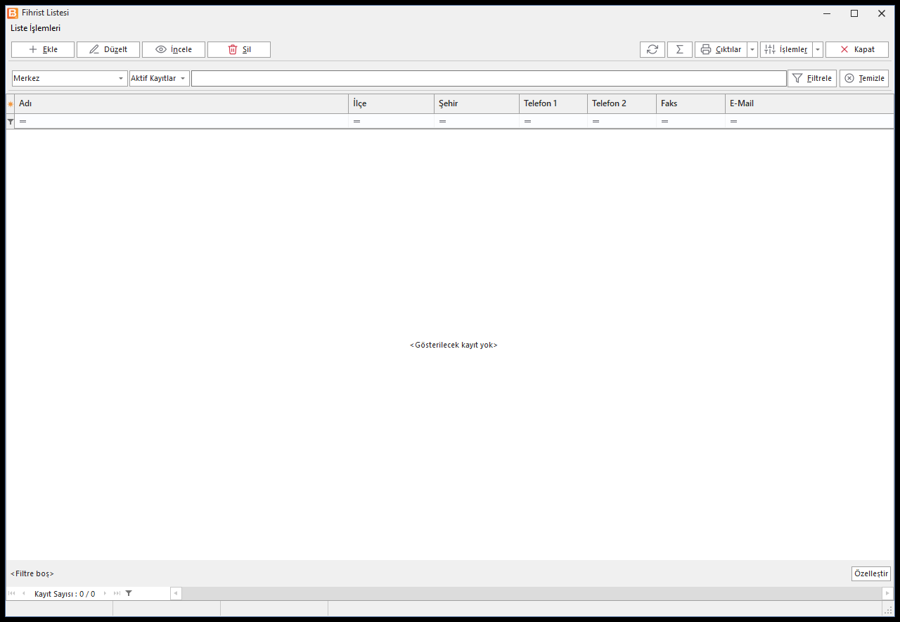The height and width of the screenshot is (622, 900).
Task: Open the Merkez combo box
Action: point(70,78)
